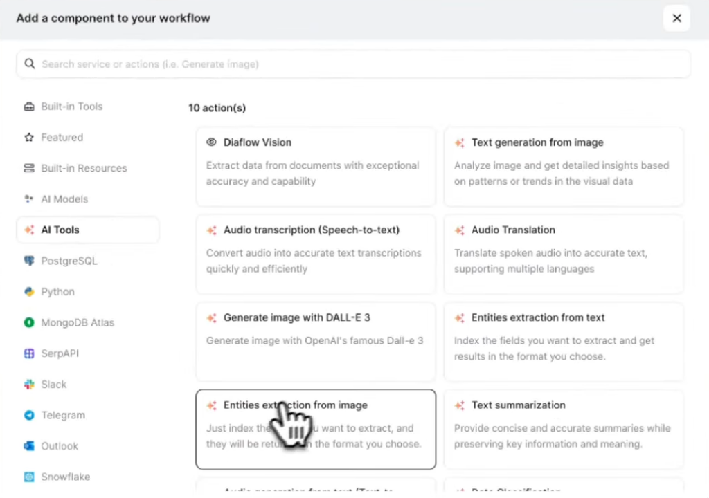Click the Snowflake logo icon
709x498 pixels.
29,477
